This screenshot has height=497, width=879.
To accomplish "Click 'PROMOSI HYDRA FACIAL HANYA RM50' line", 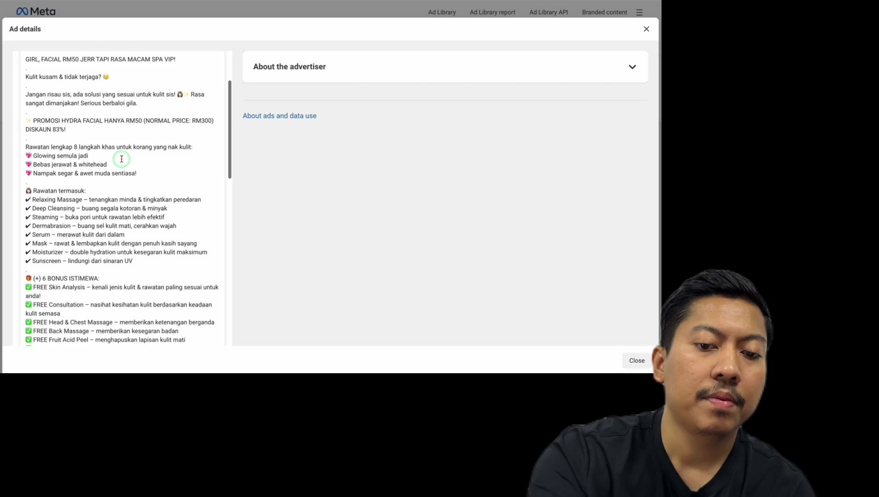I will (119, 125).
